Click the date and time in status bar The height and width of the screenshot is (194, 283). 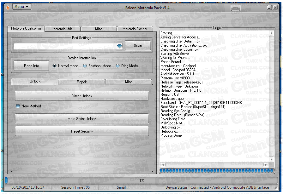[x=28, y=187]
